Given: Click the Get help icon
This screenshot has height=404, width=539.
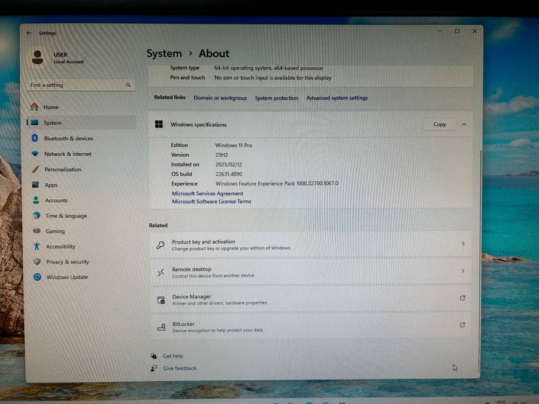Looking at the screenshot, I should tap(155, 356).
